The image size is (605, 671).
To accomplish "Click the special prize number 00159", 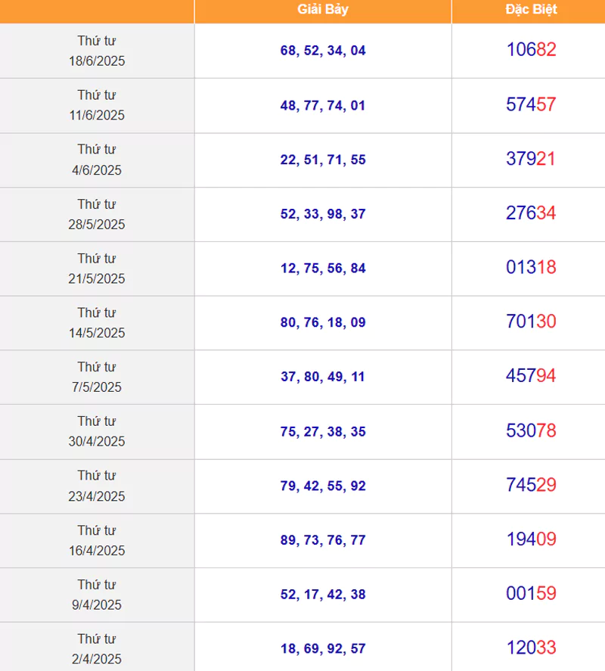I will point(531,594).
